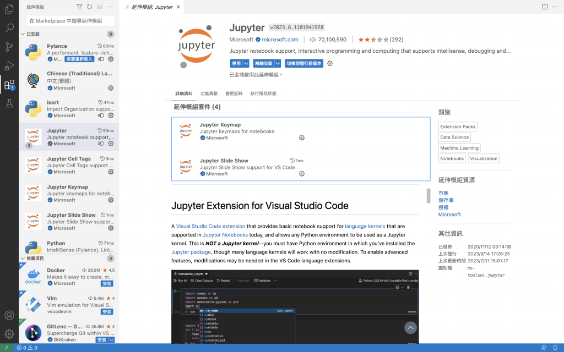Image resolution: width=564 pixels, height=352 pixels.
Task: Expand the uninstall (解除安裝) dropdown arrow
Action: pyautogui.click(x=278, y=63)
